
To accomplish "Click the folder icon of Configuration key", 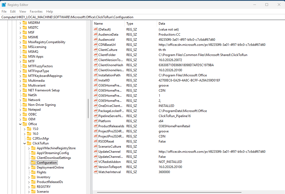I will coord(33,162).
